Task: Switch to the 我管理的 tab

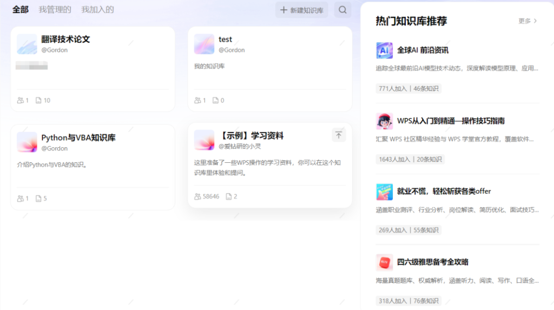Action: click(55, 10)
